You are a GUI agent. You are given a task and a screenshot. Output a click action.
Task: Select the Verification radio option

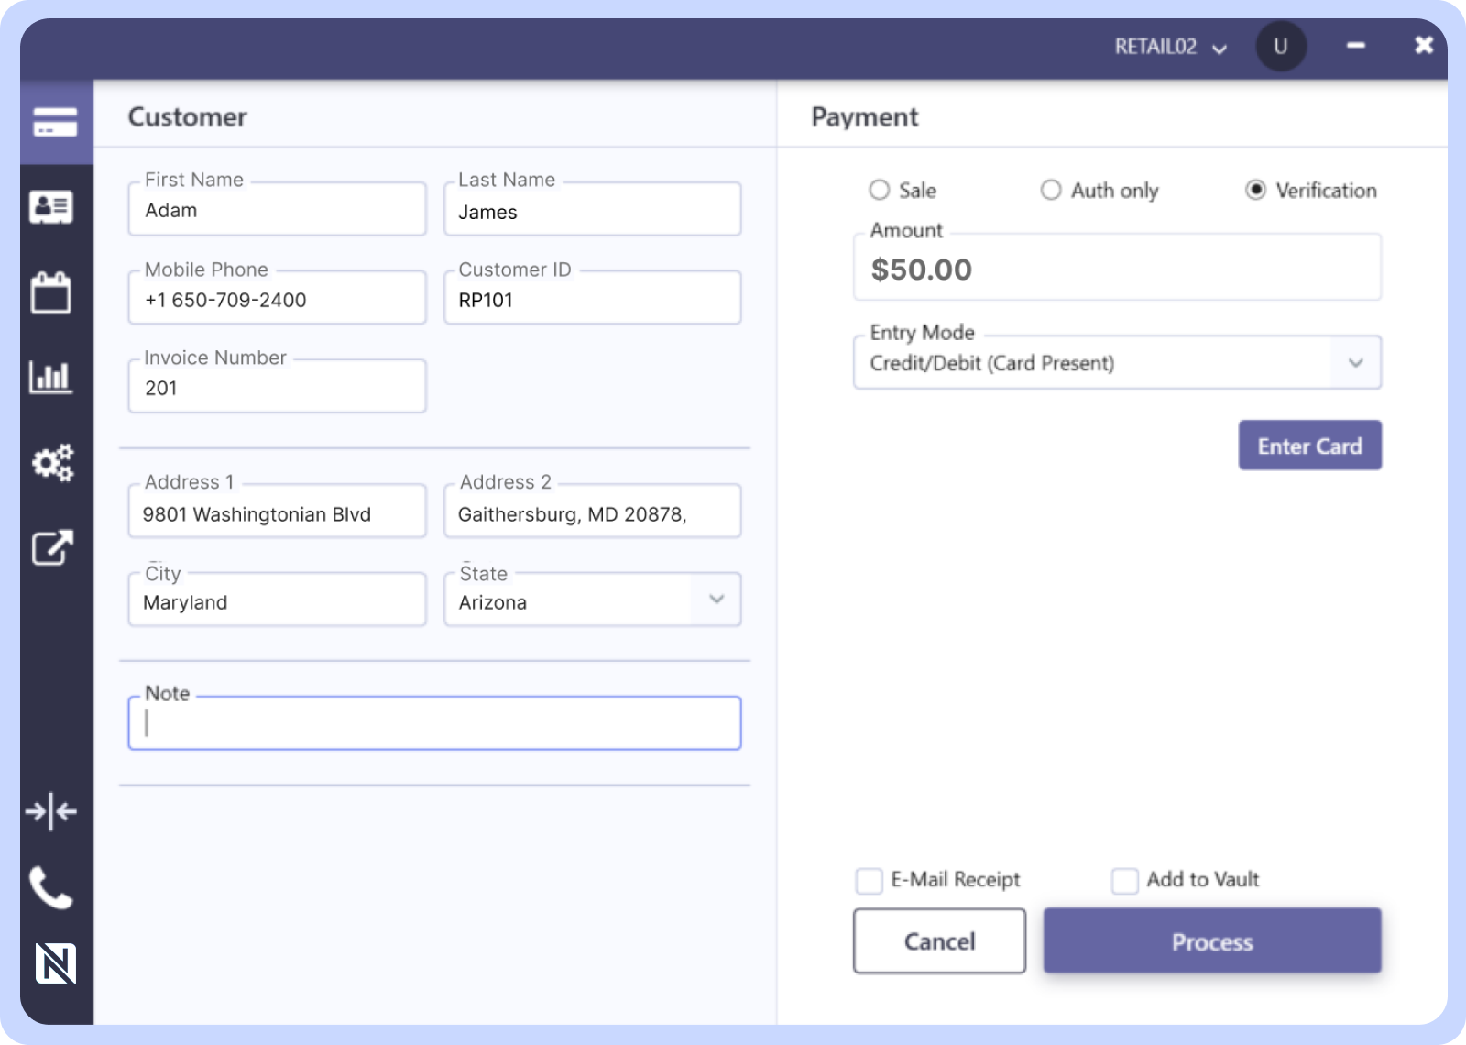pos(1256,190)
